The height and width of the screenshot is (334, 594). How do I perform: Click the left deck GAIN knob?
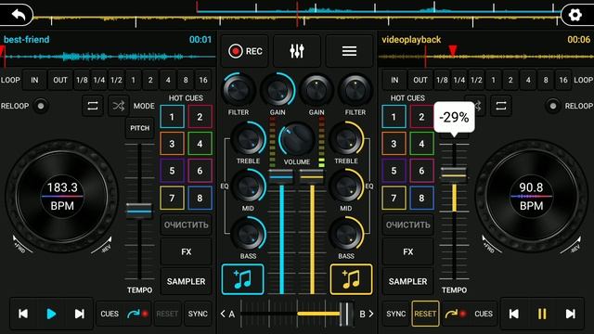point(278,90)
